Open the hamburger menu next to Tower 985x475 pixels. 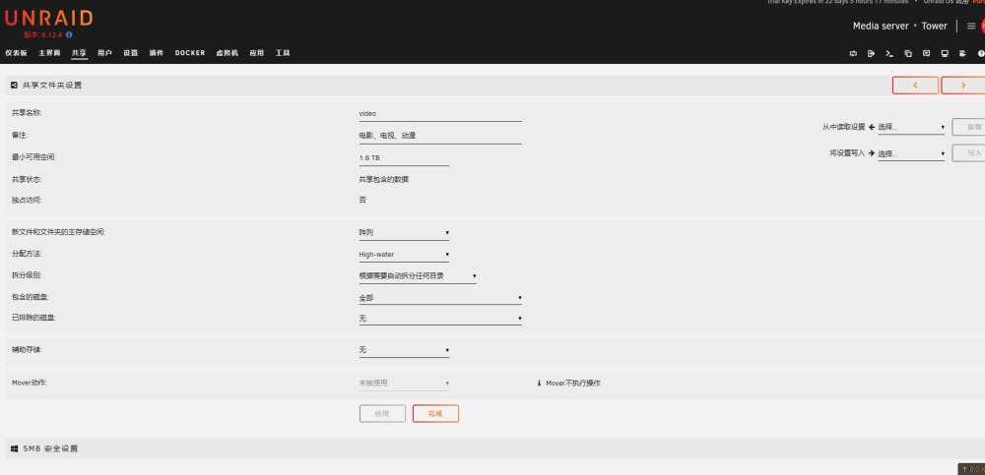coord(971,26)
